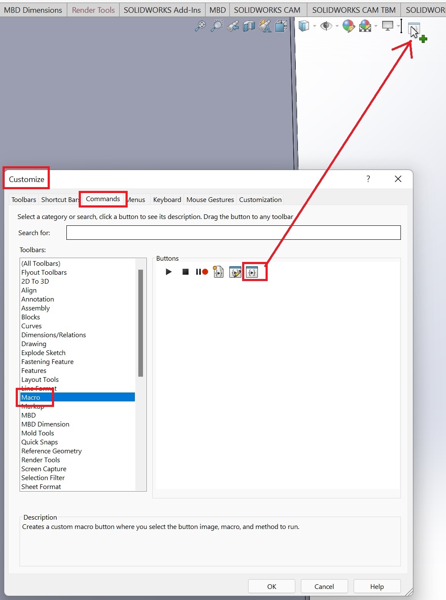Click Stop Macro square button
The image size is (446, 600).
coord(186,272)
